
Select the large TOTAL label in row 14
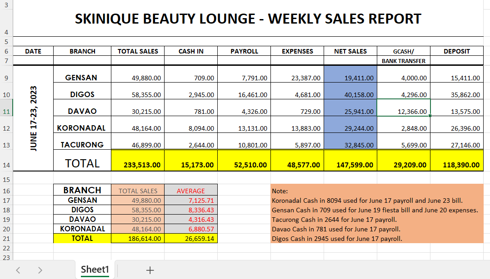coord(82,161)
